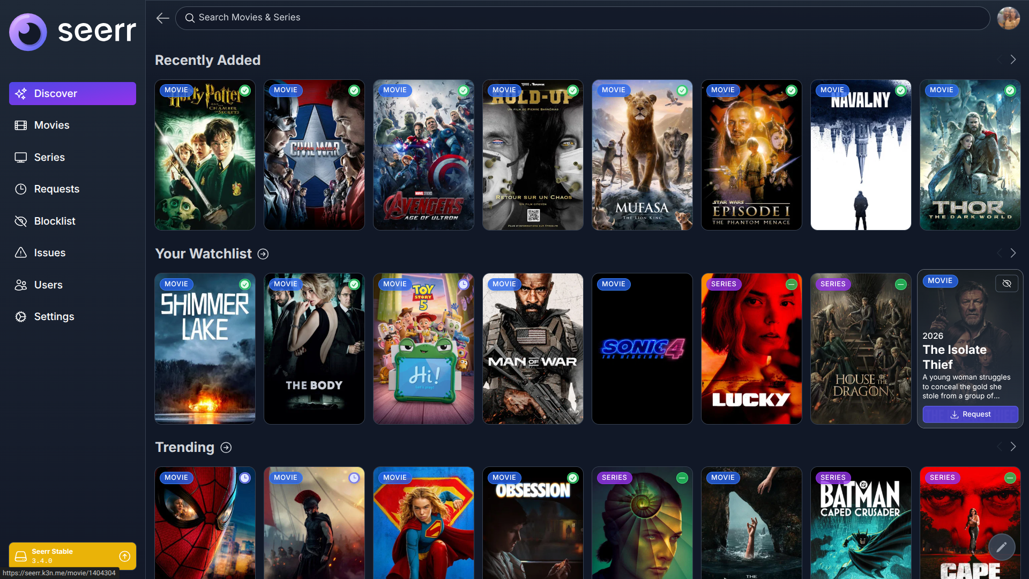Open The Body movie poster
The image size is (1029, 579).
pos(314,348)
